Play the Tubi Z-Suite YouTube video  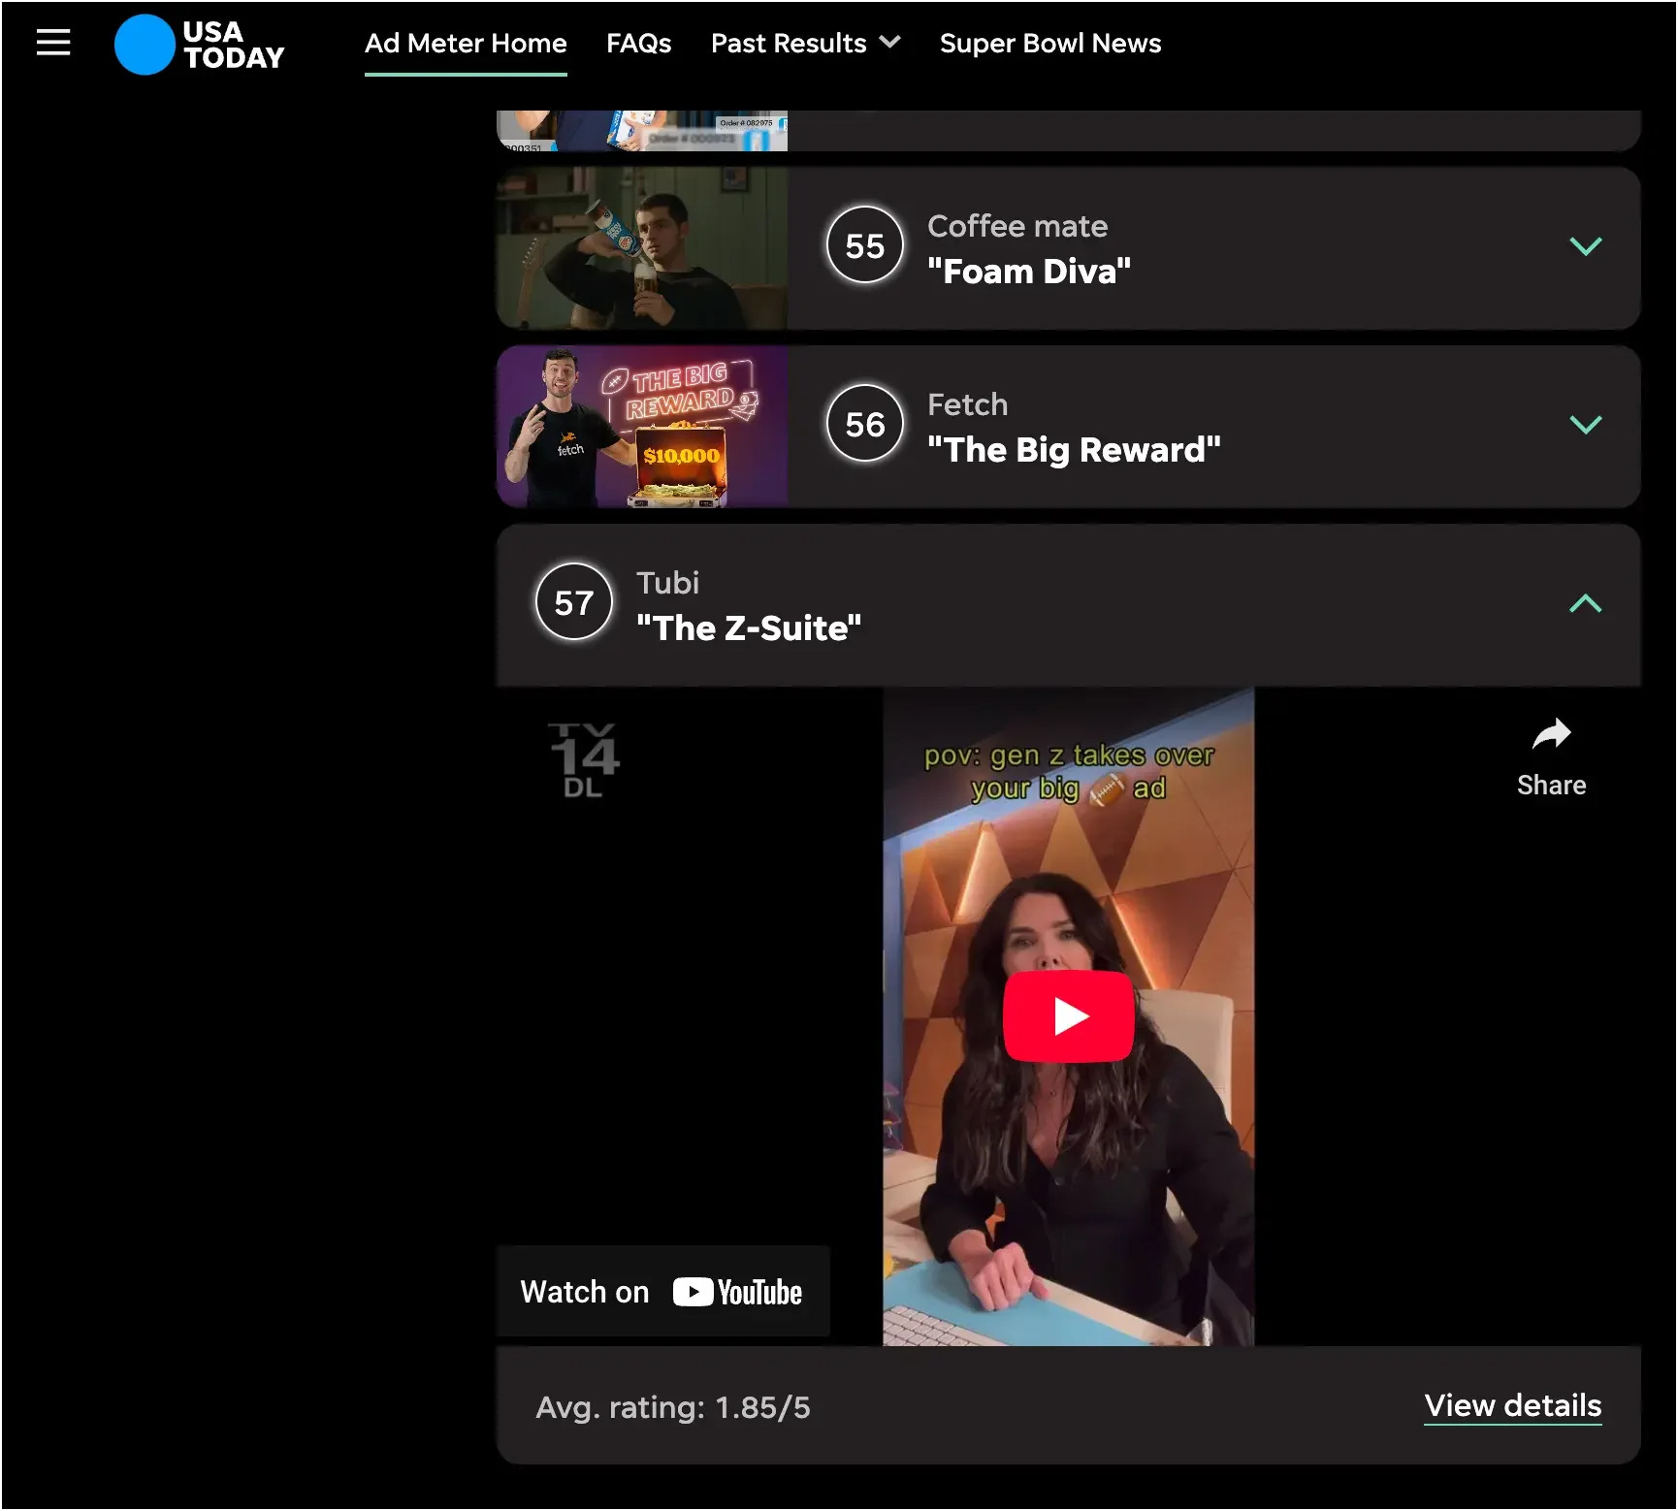pyautogui.click(x=1068, y=1016)
